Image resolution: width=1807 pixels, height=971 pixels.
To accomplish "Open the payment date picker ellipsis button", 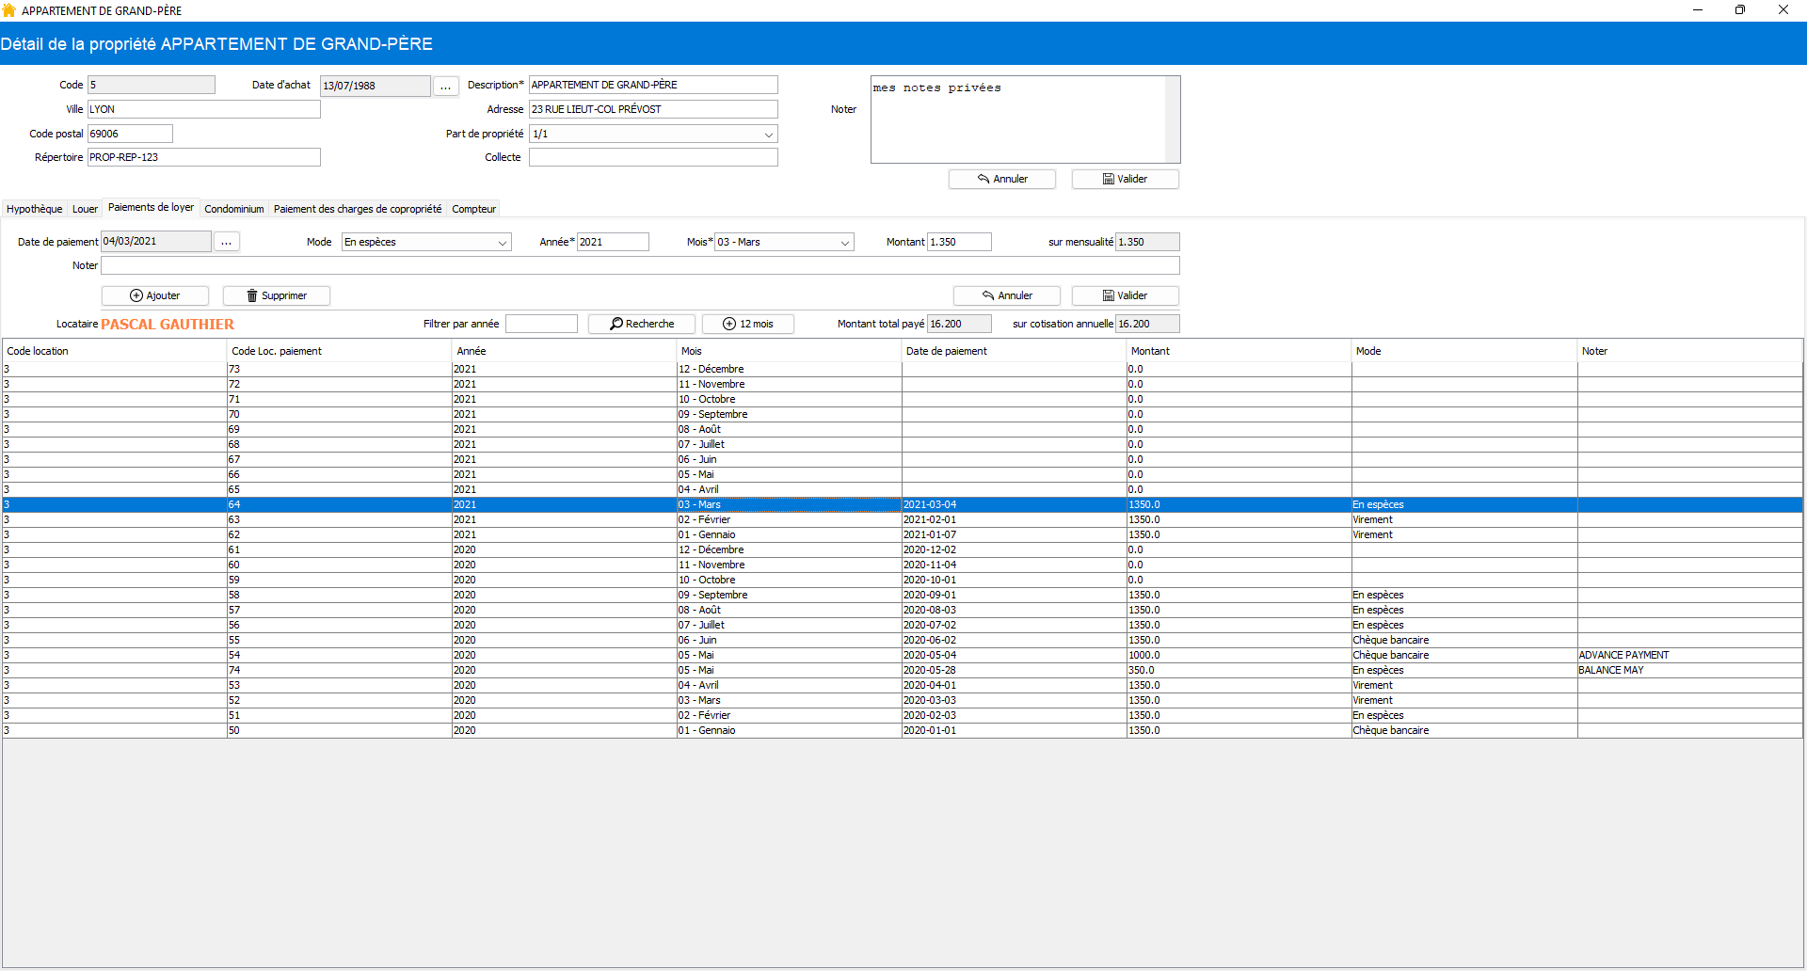I will click(x=227, y=242).
